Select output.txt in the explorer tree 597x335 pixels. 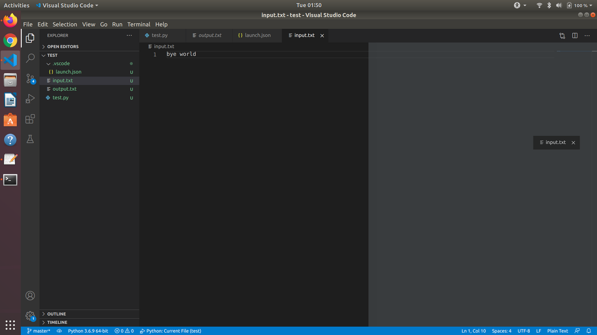90,89
